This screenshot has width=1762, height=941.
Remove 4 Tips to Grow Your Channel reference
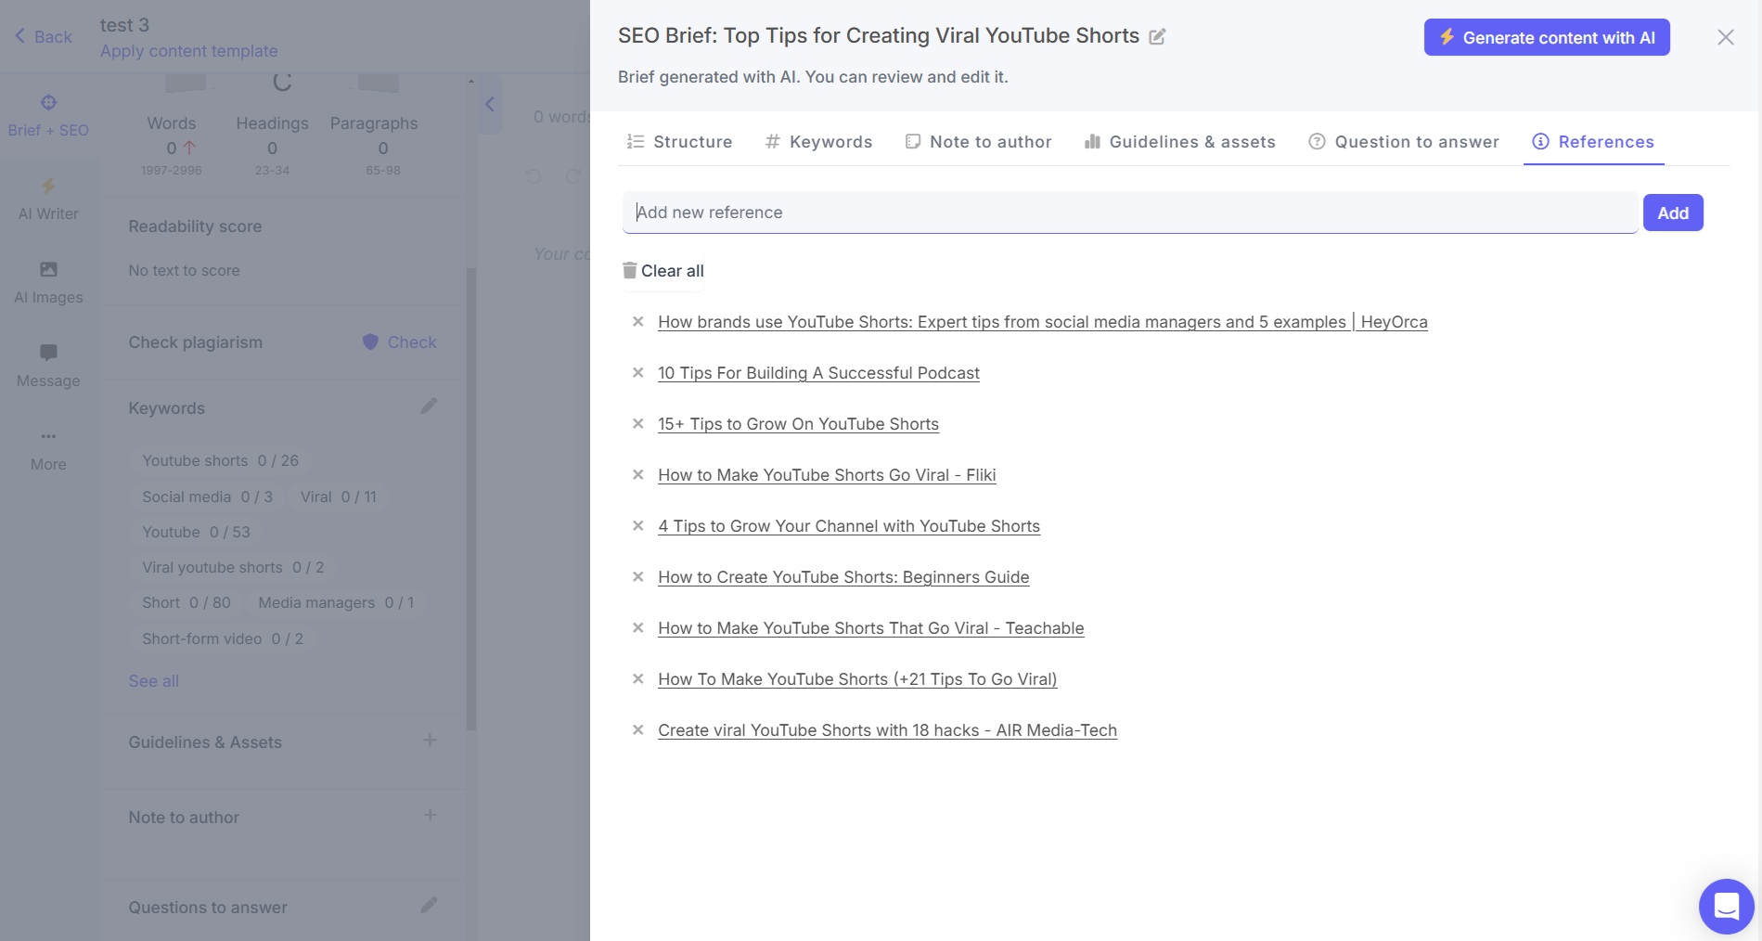(x=638, y=526)
